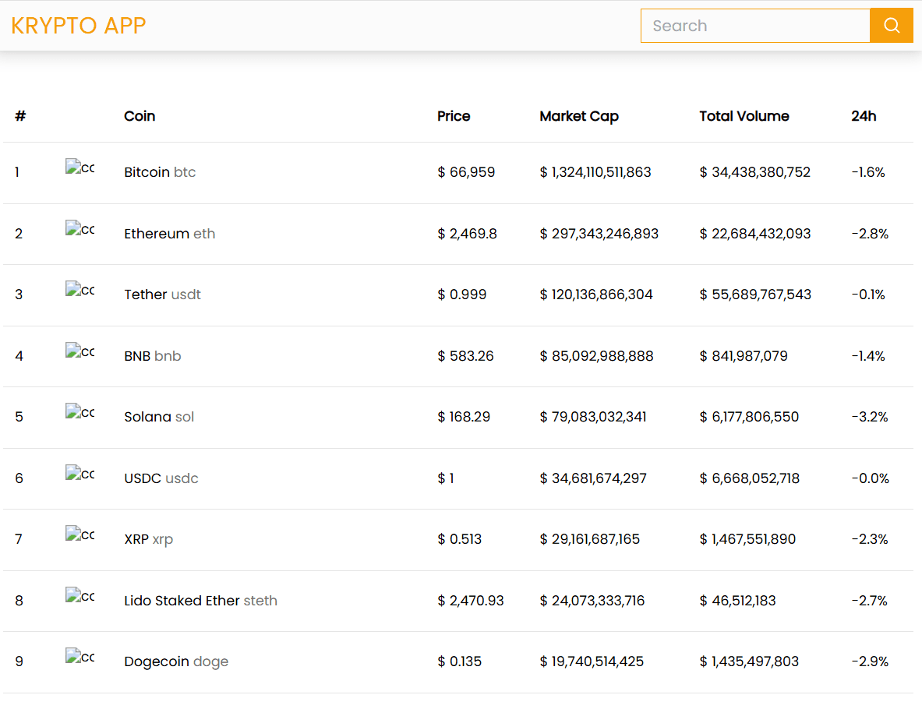Select market cap $ 29,161,687,165

(x=590, y=539)
